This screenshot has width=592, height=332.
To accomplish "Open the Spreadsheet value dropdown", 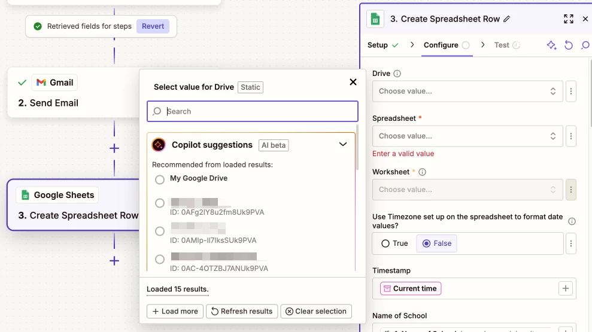I will pyautogui.click(x=467, y=136).
